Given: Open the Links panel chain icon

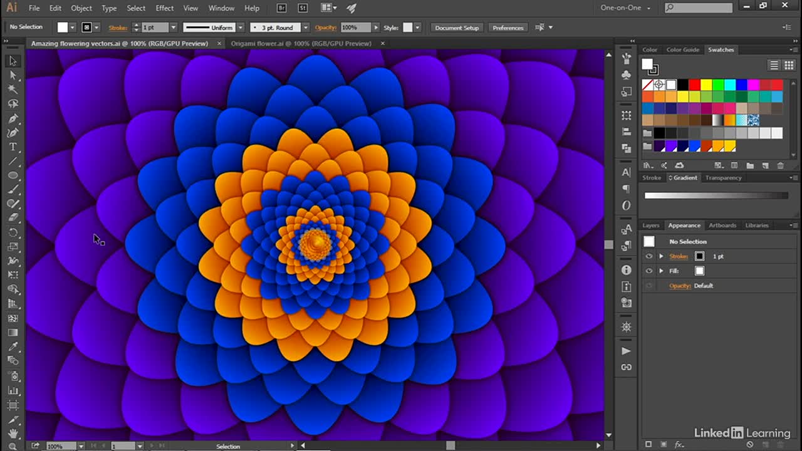Looking at the screenshot, I should tap(626, 367).
